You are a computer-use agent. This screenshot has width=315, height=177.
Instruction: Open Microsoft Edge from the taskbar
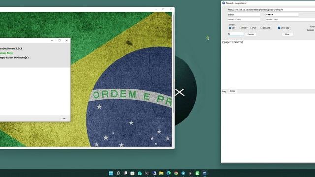(168, 173)
